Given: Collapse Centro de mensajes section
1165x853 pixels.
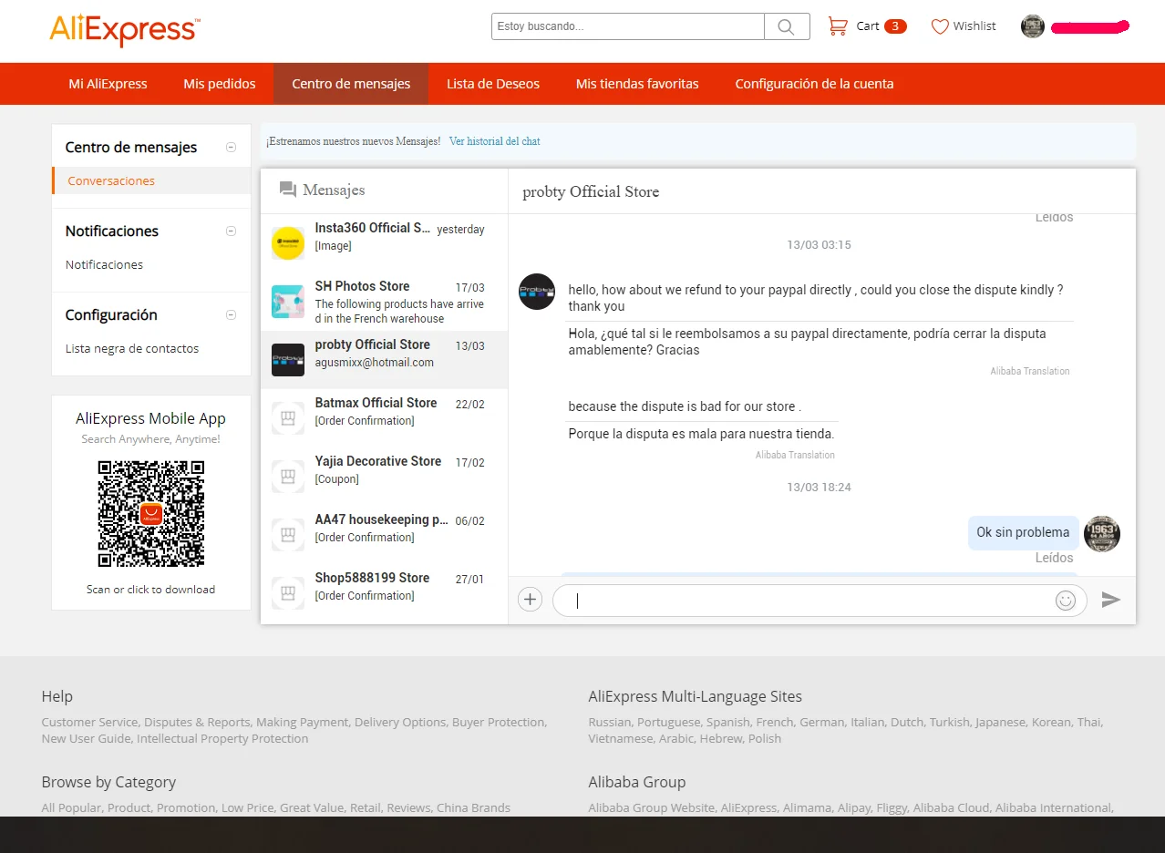Looking at the screenshot, I should tap(231, 148).
